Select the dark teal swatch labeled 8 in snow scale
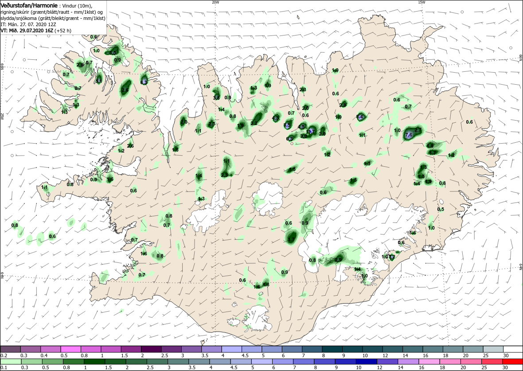Image resolution: width=523 pixels, height=371 pixels. tap(332, 349)
